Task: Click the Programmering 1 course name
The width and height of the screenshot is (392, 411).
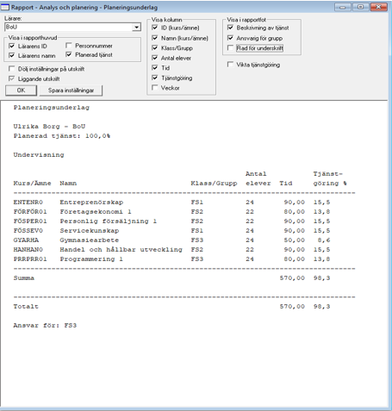Action: tap(91, 259)
